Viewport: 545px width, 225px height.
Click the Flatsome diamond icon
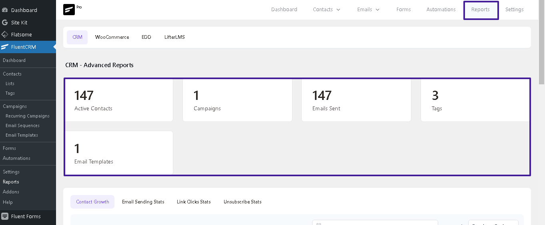pyautogui.click(x=5, y=34)
